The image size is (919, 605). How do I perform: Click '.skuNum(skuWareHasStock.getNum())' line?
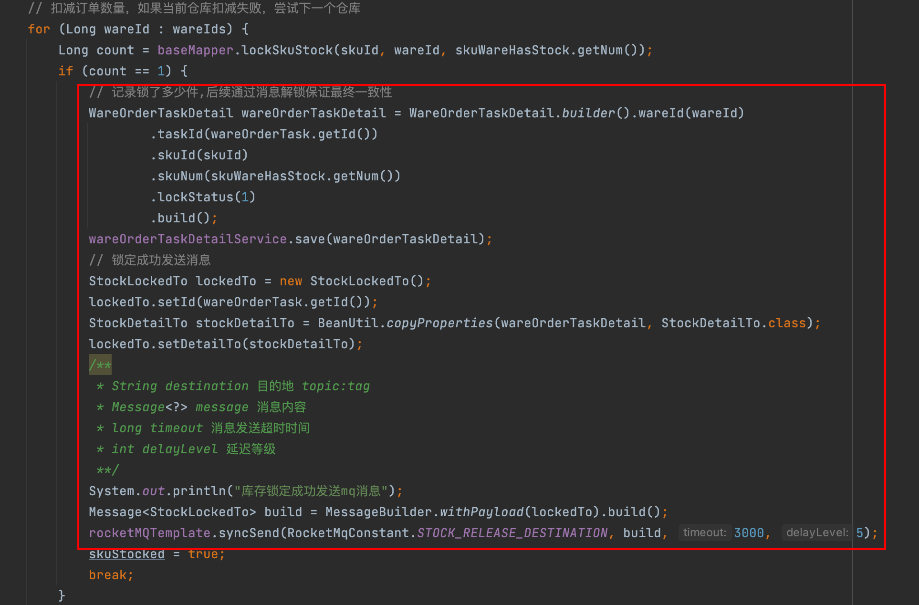tap(275, 176)
